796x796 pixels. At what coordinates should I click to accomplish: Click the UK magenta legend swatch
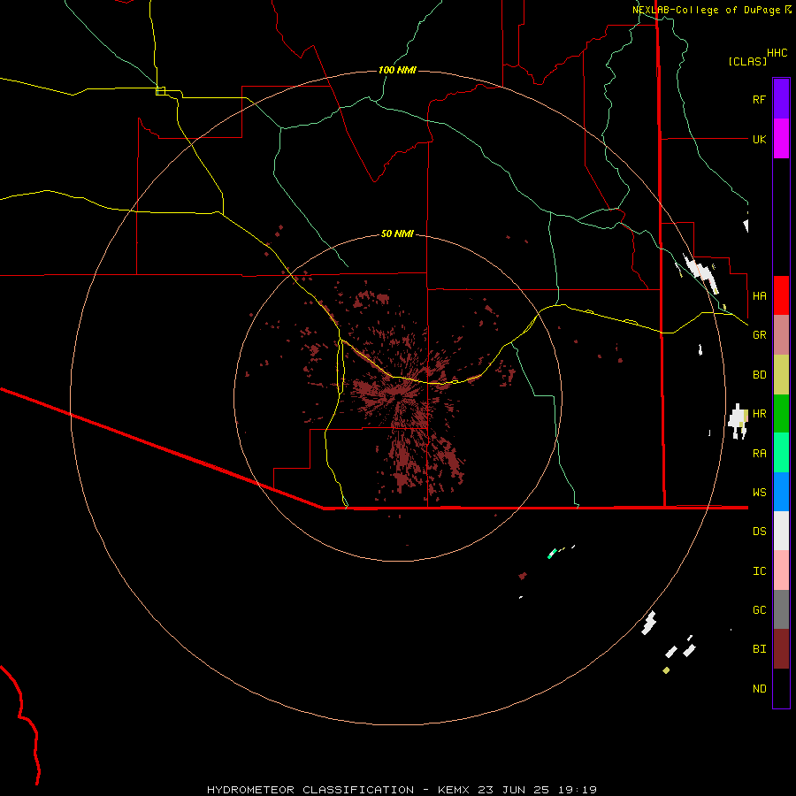tap(781, 139)
